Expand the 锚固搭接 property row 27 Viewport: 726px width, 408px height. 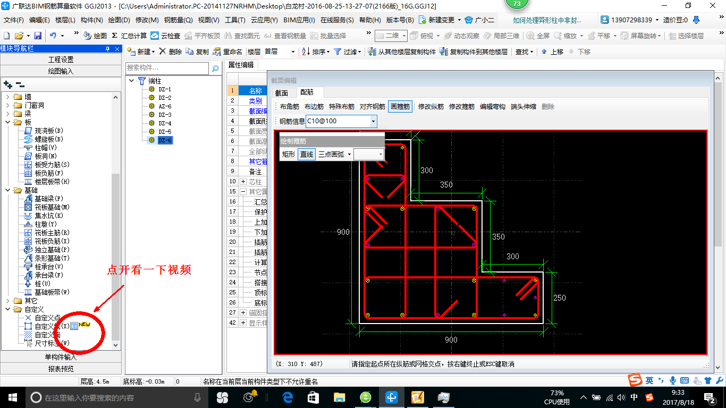click(243, 312)
